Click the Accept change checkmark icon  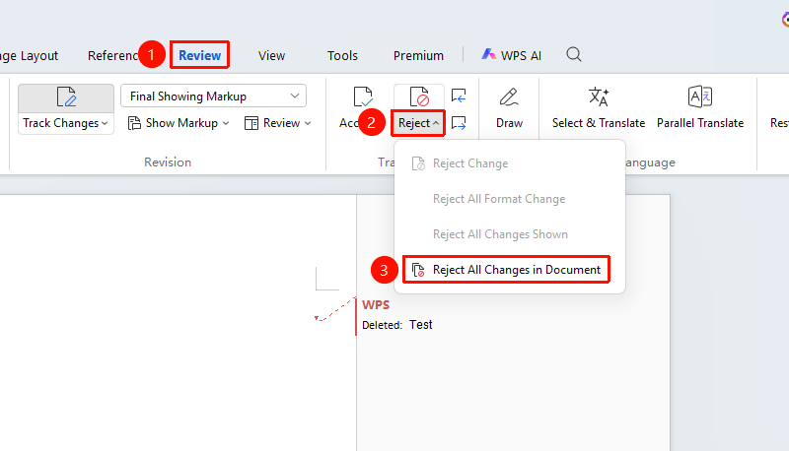coord(362,97)
